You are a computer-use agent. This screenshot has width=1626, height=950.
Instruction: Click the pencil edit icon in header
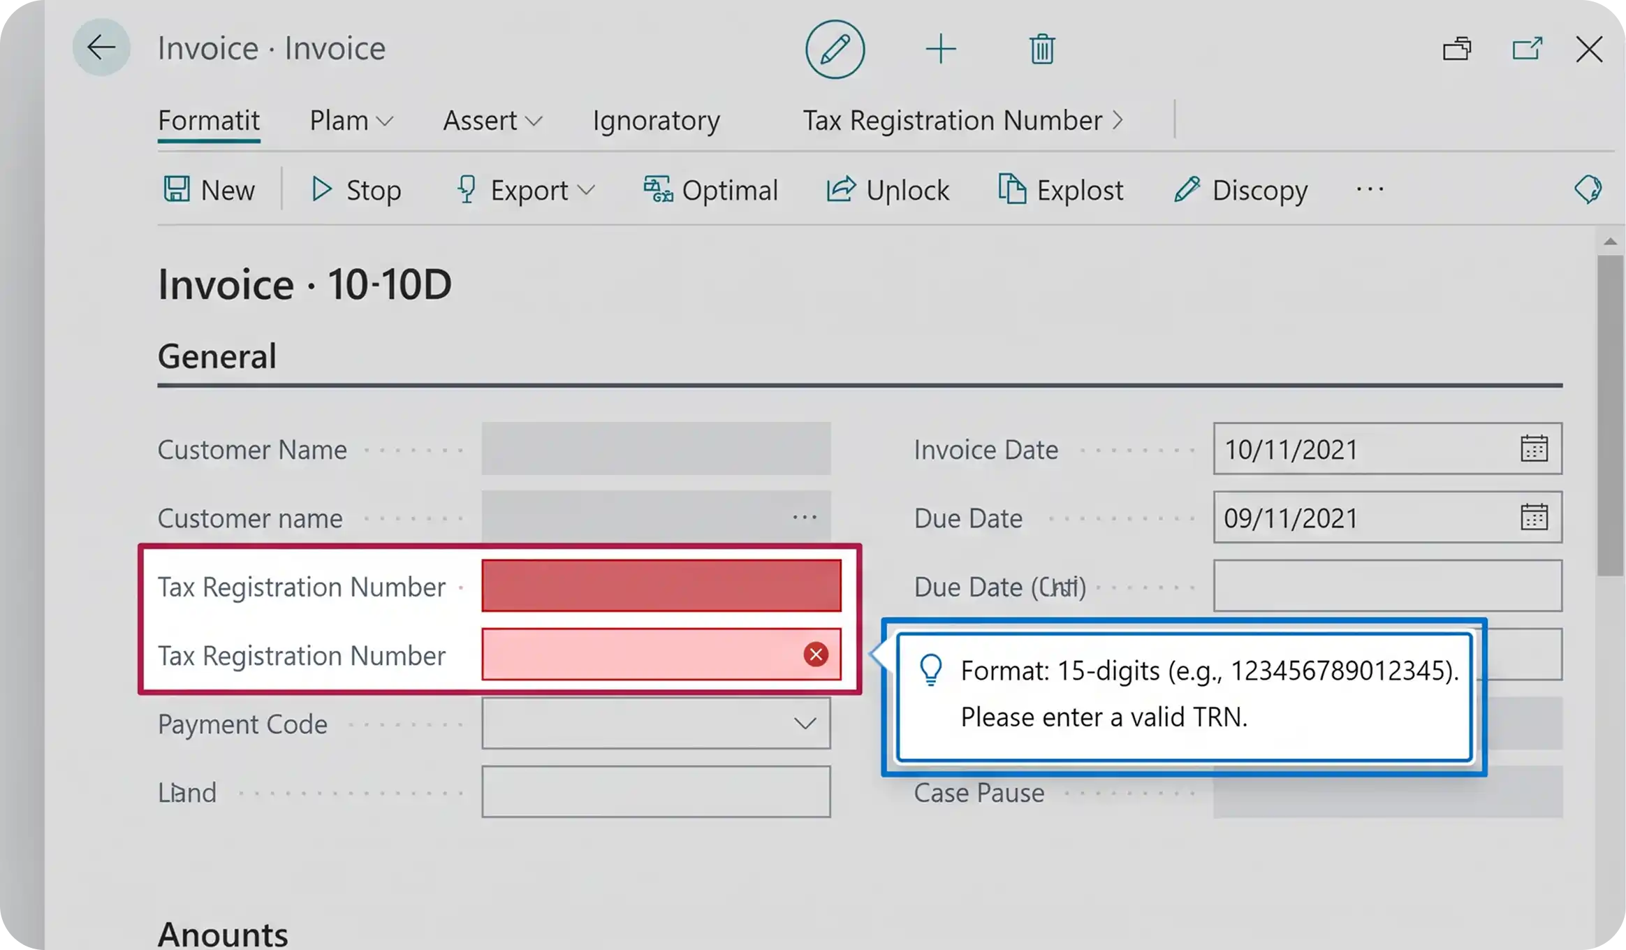click(x=835, y=50)
